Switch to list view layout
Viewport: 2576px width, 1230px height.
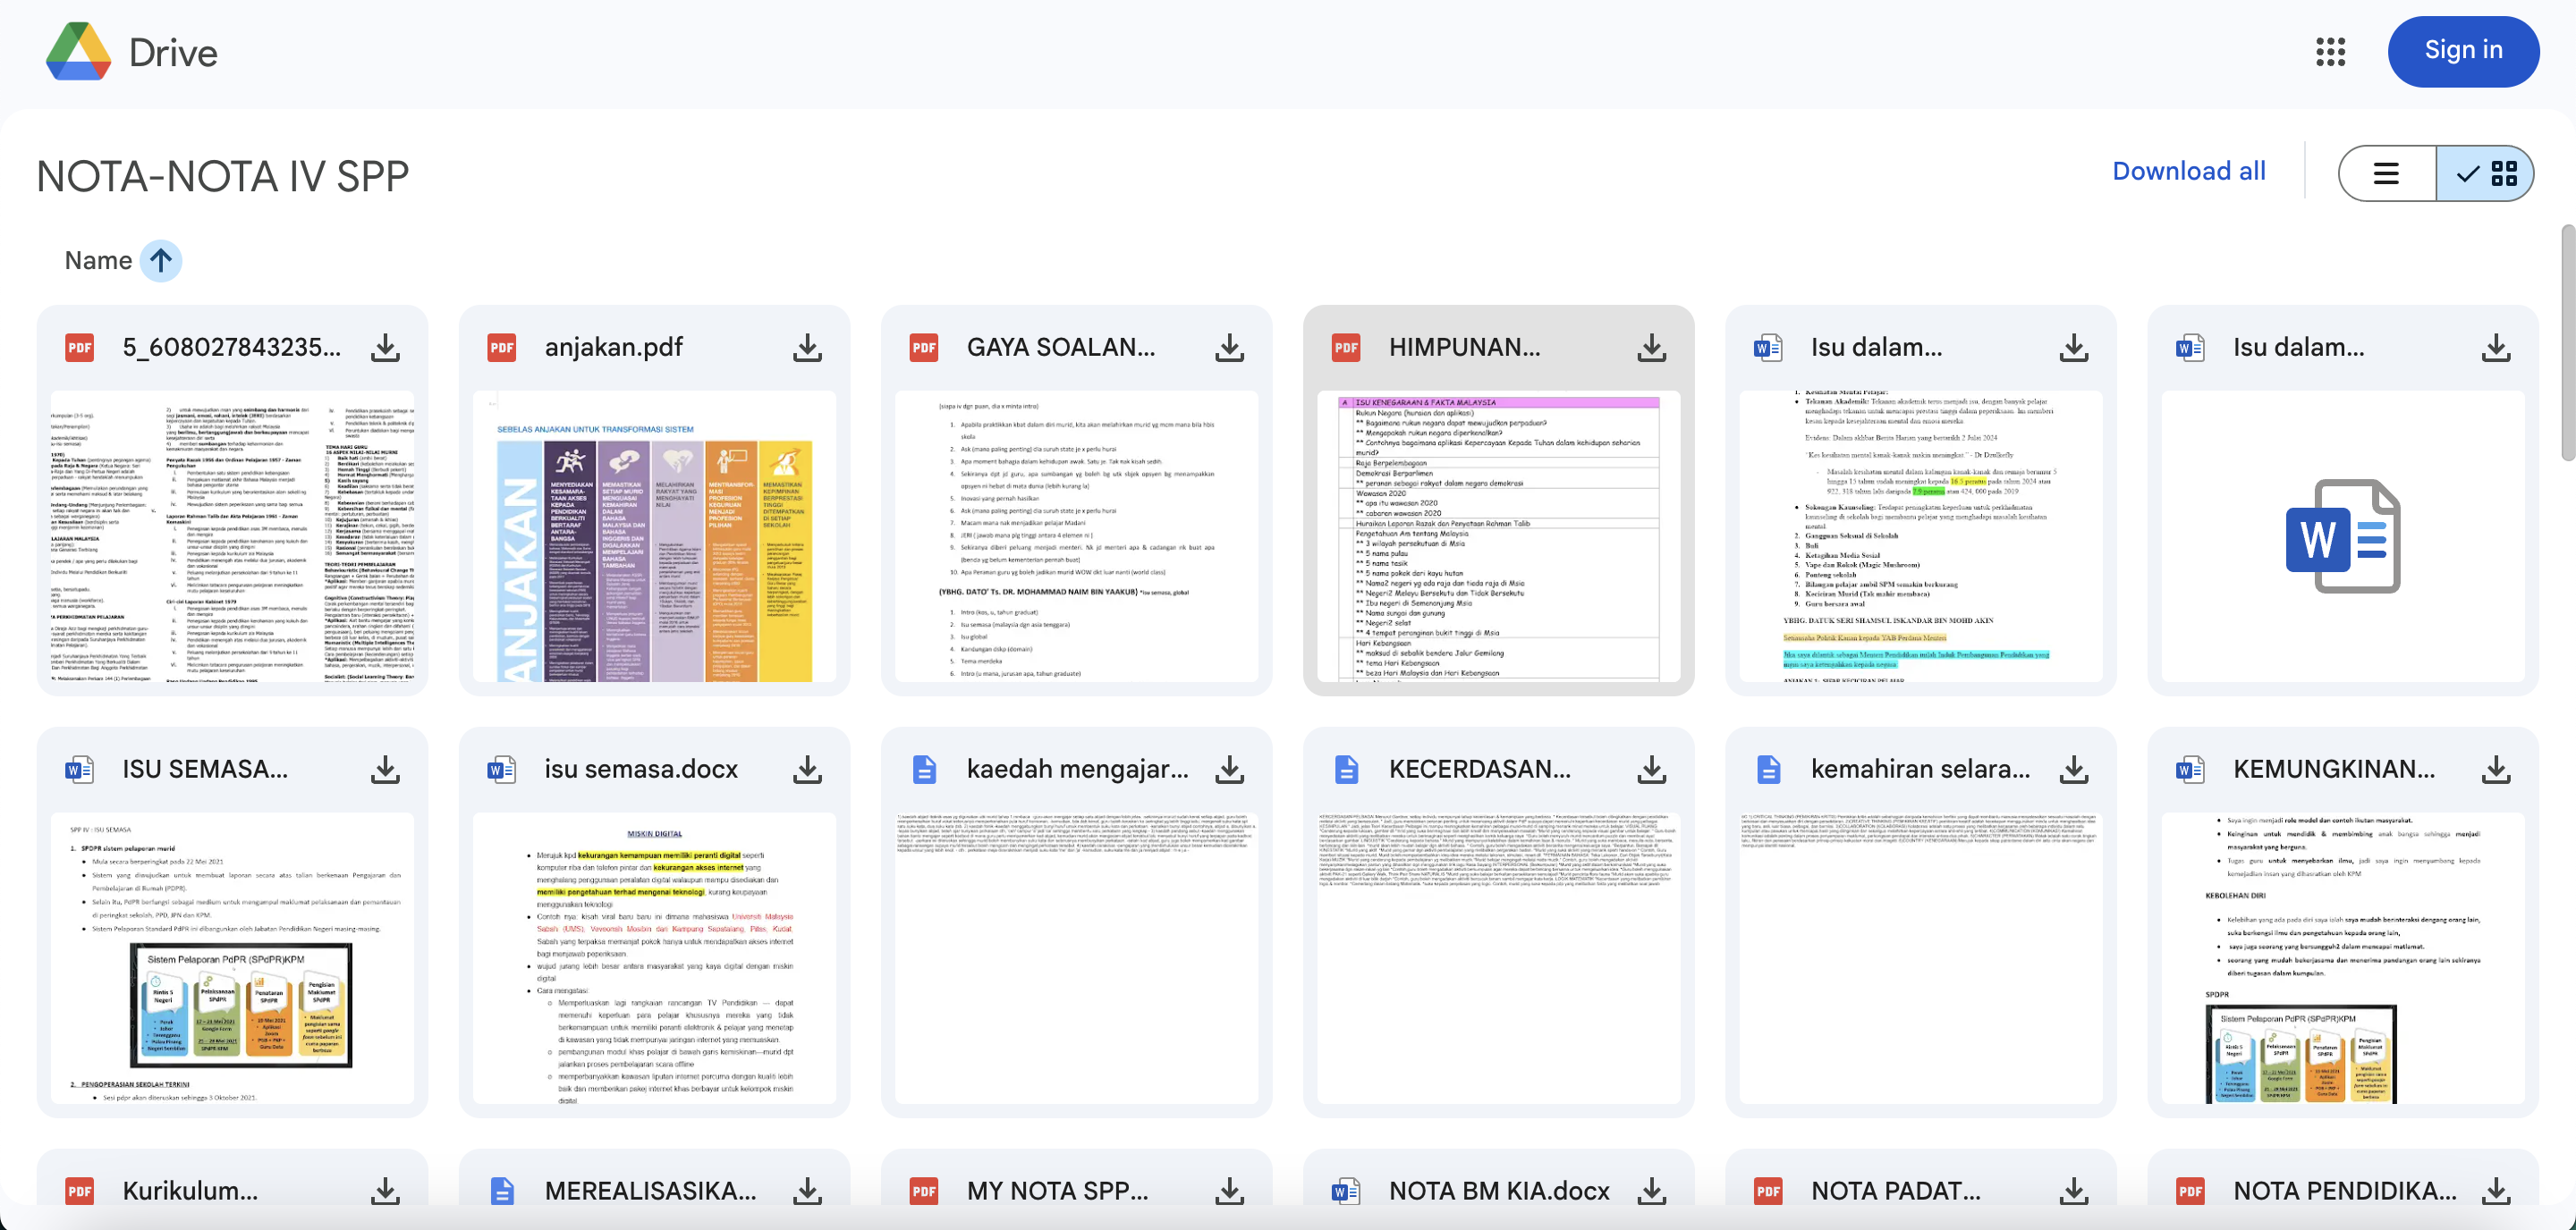point(2387,173)
